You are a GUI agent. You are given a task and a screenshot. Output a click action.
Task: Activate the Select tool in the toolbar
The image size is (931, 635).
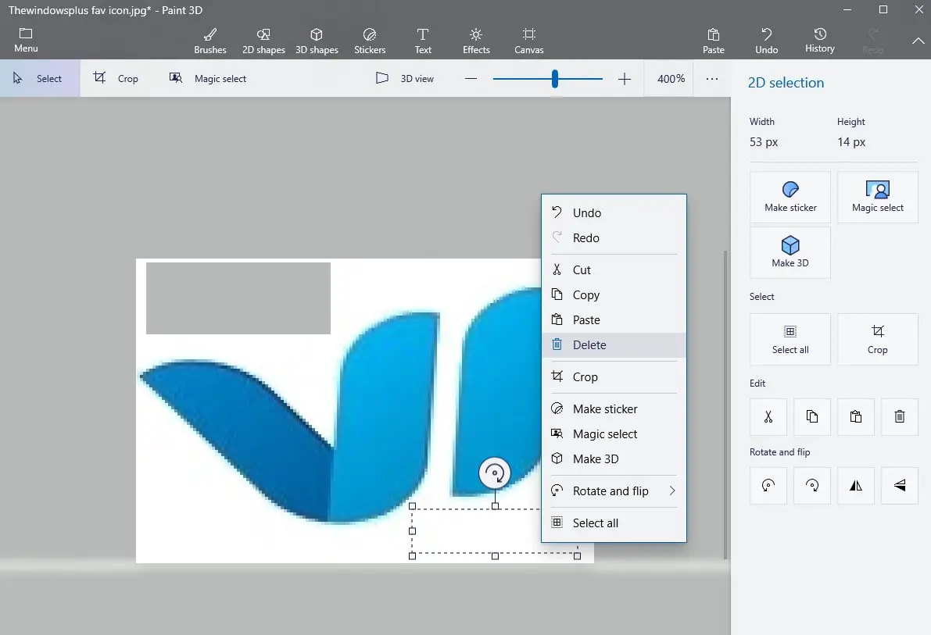[x=40, y=78]
